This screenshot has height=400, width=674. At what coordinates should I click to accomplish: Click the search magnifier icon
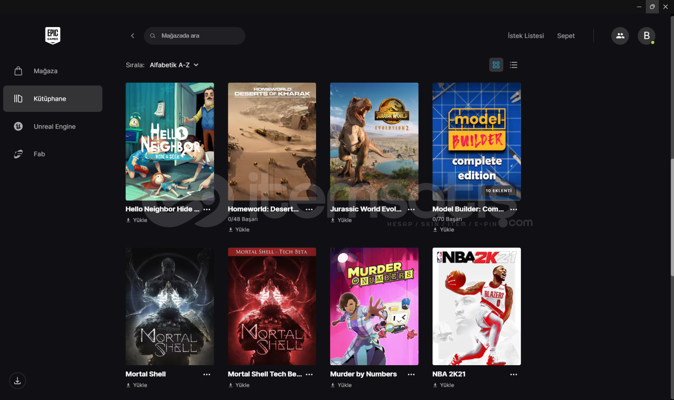click(x=153, y=36)
